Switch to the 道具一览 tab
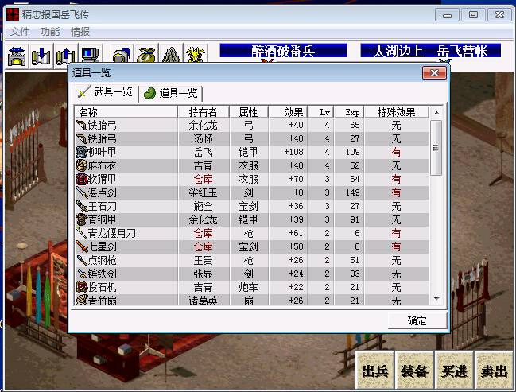516x392 pixels. click(x=171, y=93)
